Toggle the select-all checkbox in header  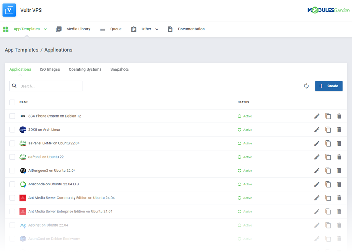click(x=12, y=102)
